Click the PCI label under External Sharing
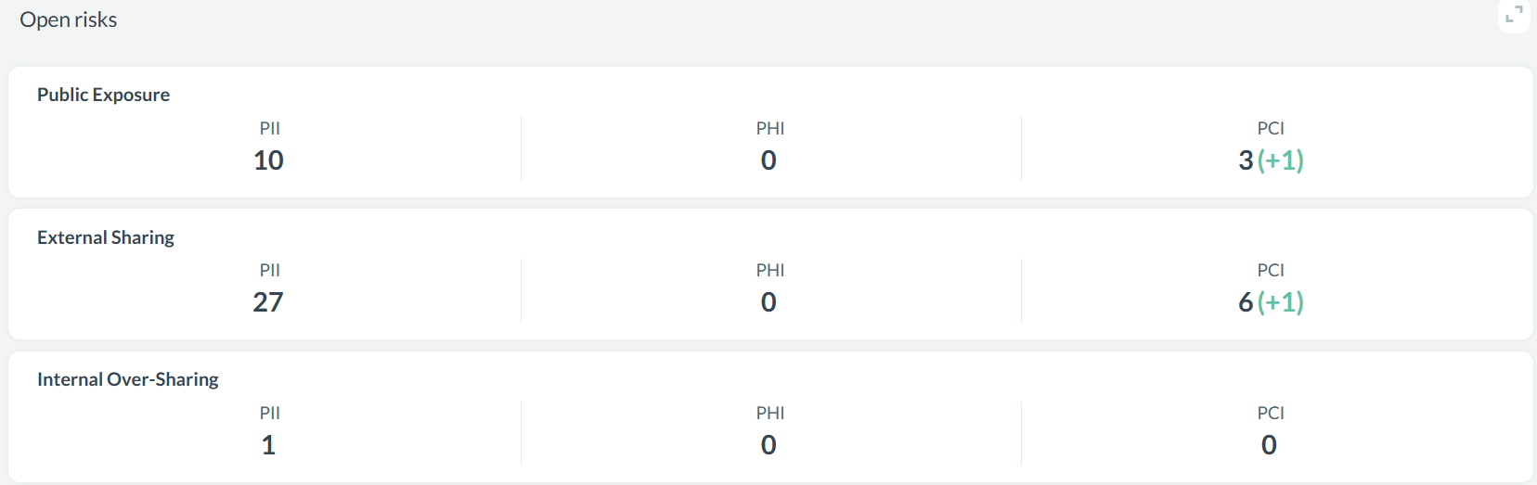The image size is (1537, 485). click(x=1271, y=270)
